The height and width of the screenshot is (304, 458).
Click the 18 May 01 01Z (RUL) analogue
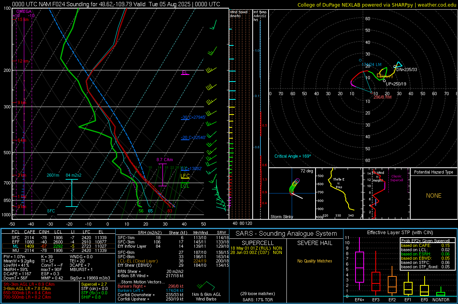pos(256,248)
